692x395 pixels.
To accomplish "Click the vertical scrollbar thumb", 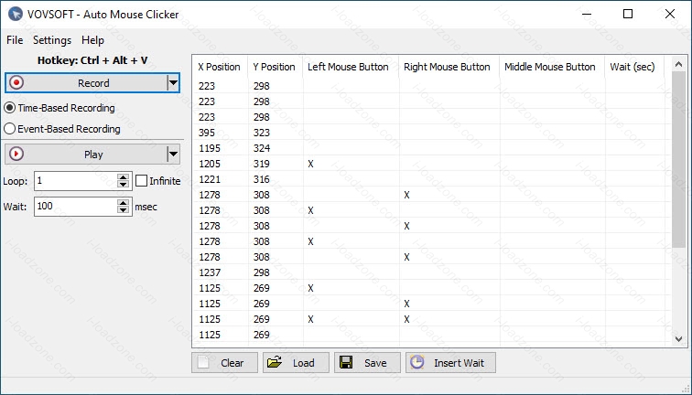I will click(x=679, y=159).
